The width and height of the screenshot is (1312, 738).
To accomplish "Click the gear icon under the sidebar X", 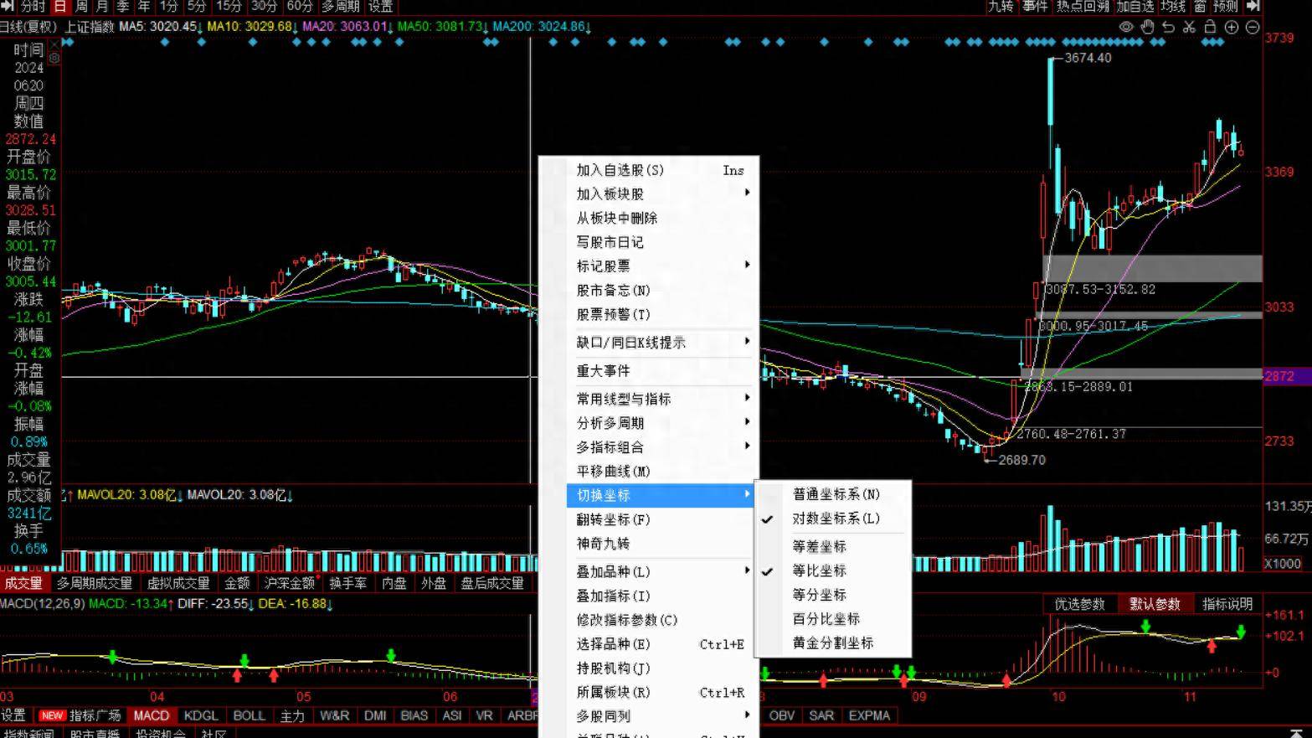I will click(54, 58).
